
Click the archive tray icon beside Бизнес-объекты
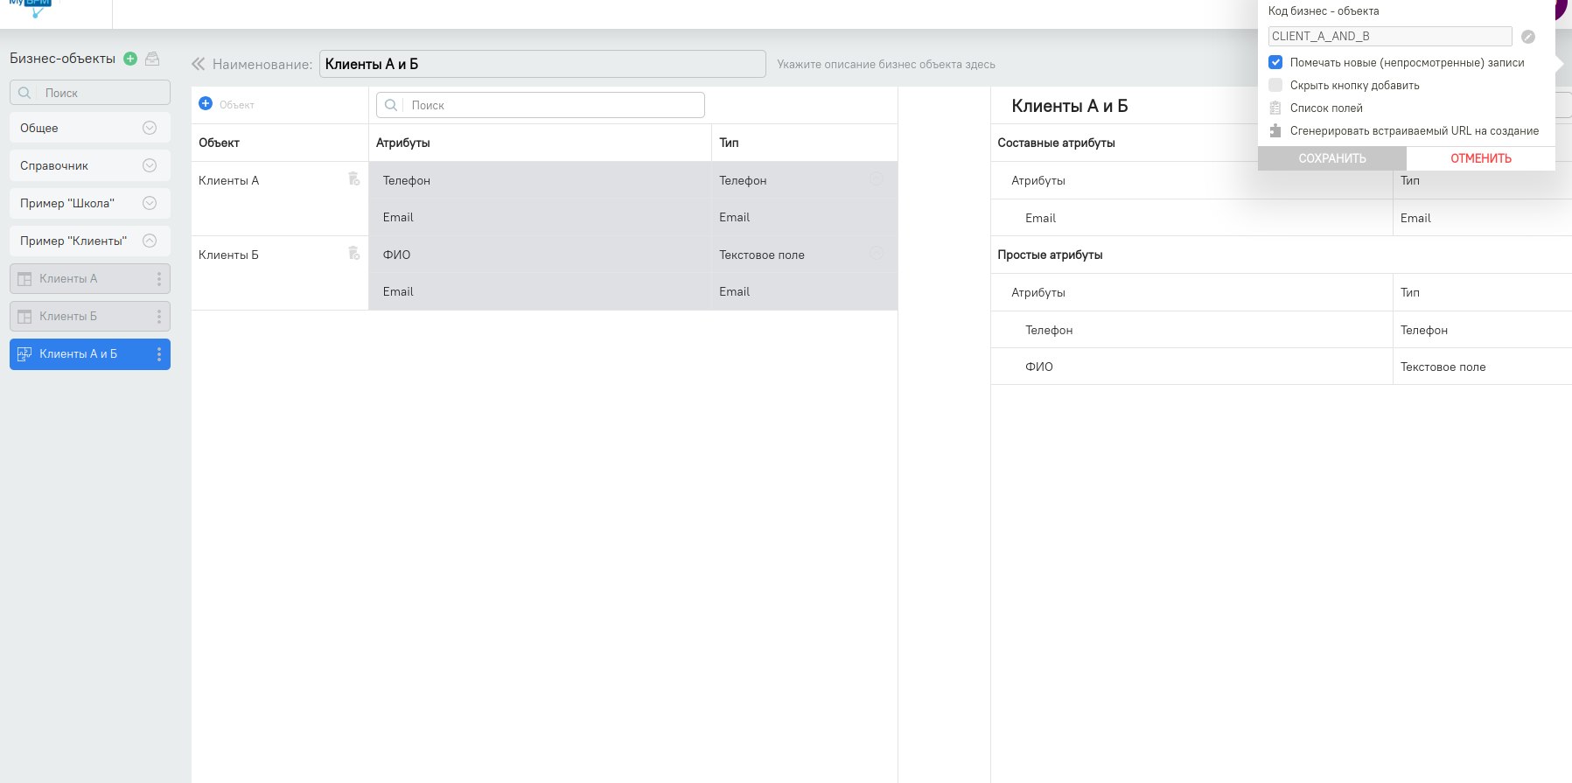(x=152, y=59)
